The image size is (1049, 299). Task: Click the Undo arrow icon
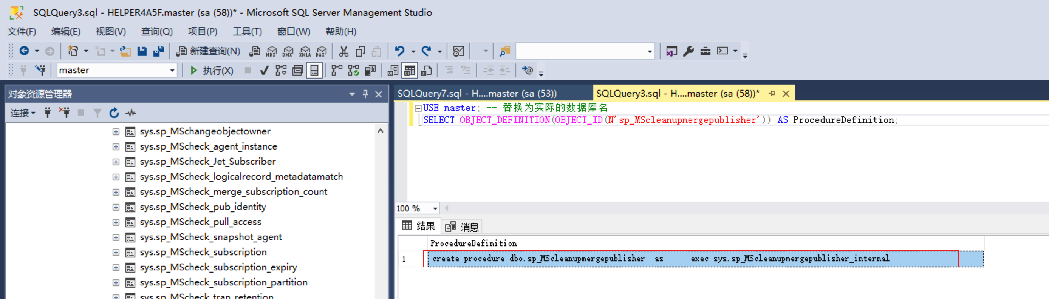399,51
